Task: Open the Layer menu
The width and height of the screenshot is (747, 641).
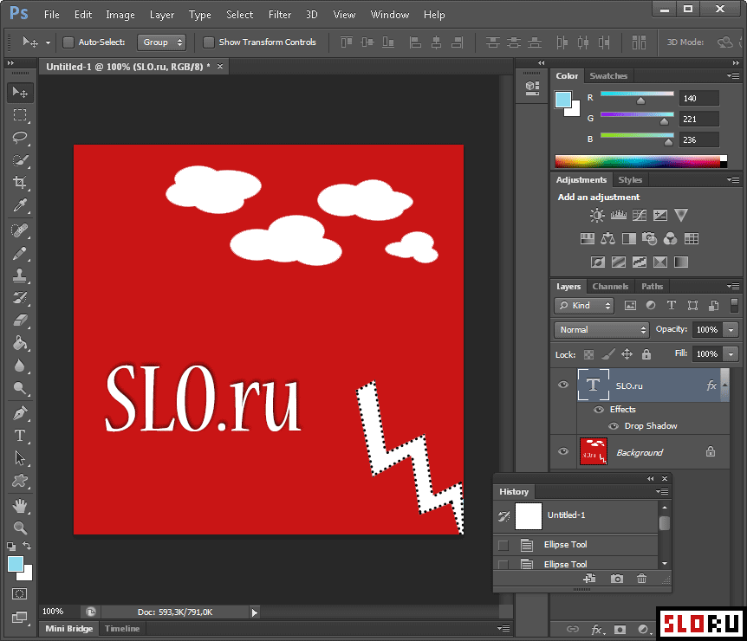Action: pos(162,15)
